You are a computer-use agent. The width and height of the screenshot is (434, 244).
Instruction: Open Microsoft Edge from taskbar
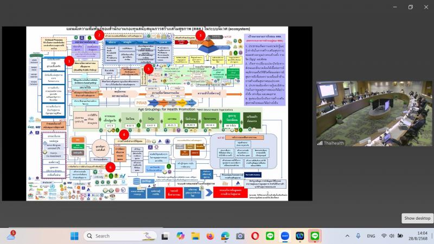(x=225, y=236)
